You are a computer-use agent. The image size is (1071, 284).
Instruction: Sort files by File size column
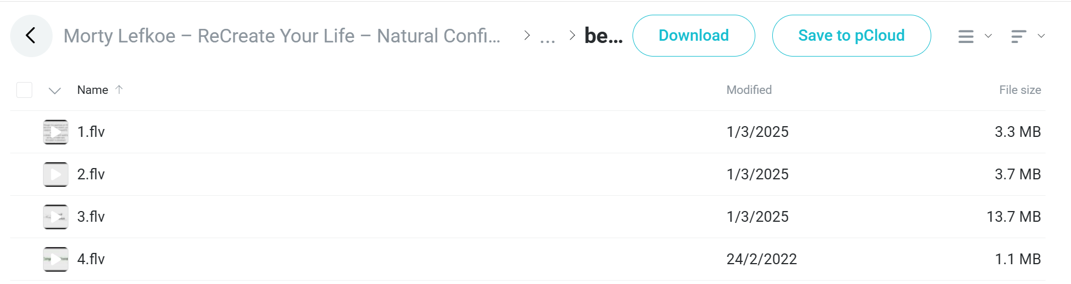[x=1020, y=90]
